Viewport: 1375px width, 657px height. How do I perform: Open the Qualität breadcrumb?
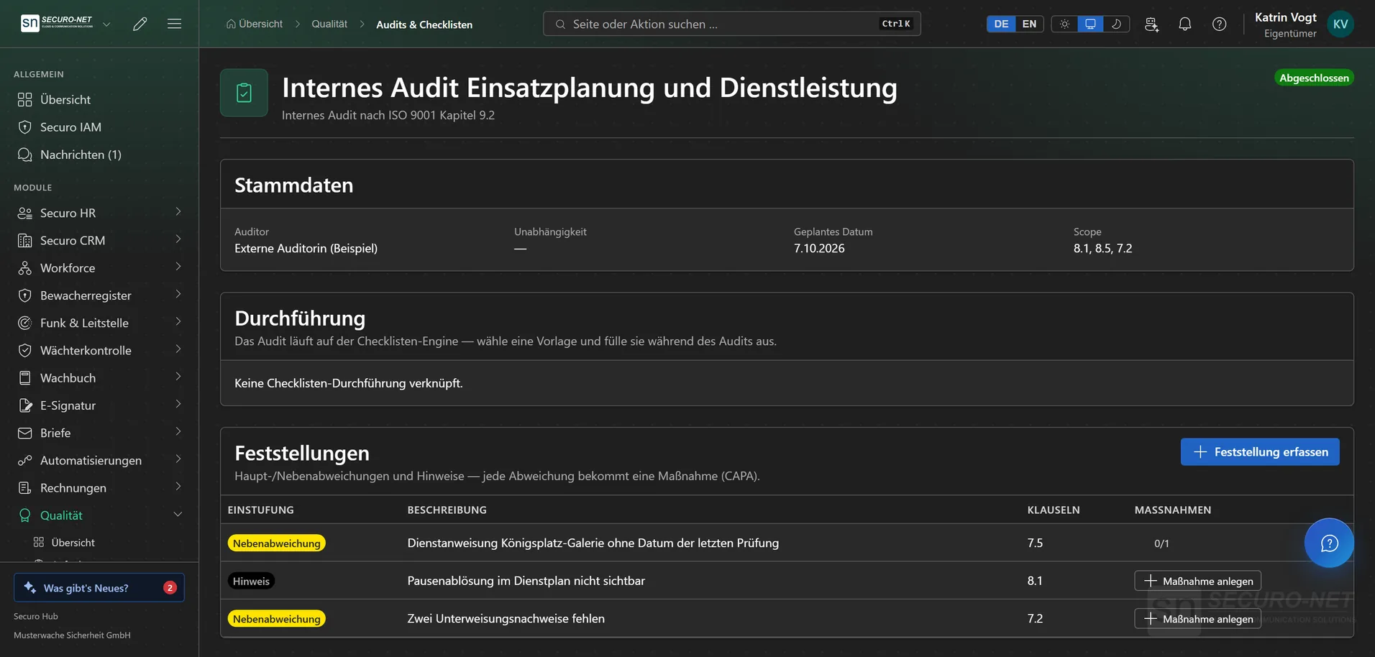point(329,24)
